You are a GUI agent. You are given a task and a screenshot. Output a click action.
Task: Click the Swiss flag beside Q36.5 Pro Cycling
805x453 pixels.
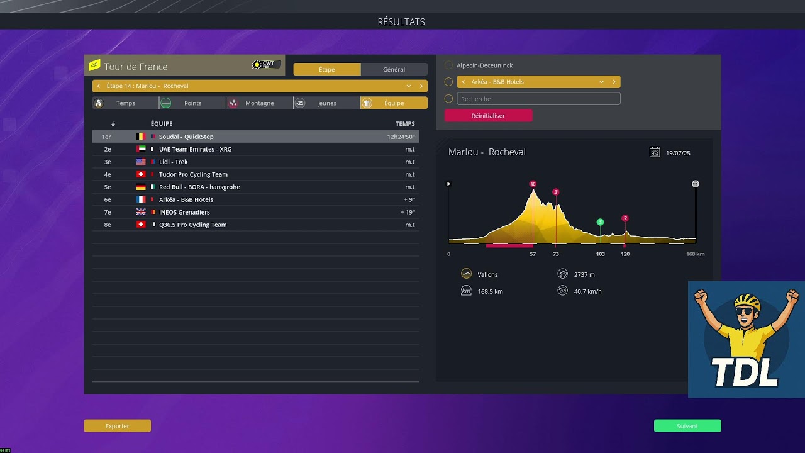coord(141,225)
